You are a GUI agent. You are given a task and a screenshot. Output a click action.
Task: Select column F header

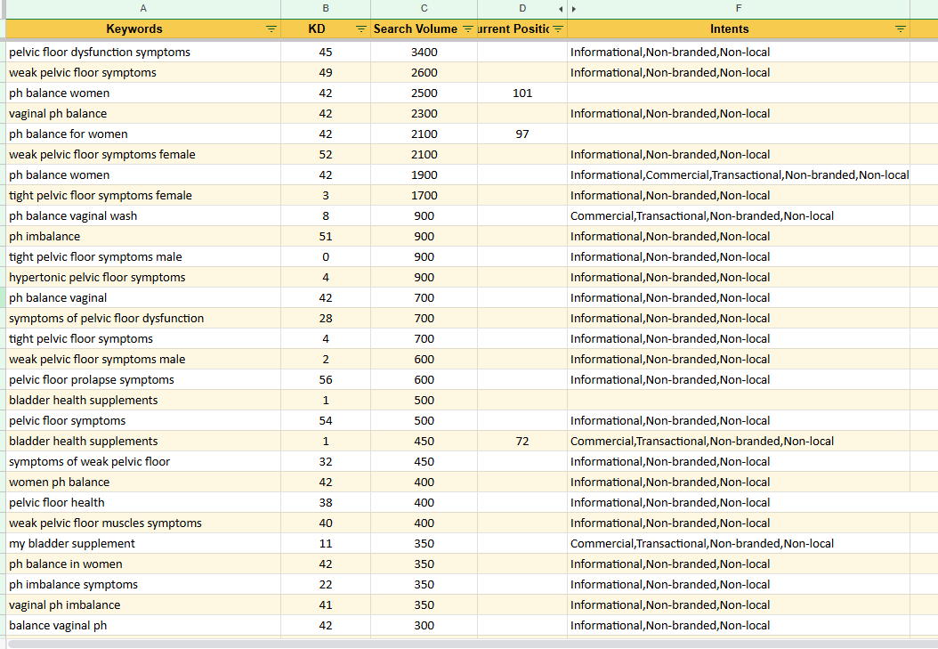739,8
